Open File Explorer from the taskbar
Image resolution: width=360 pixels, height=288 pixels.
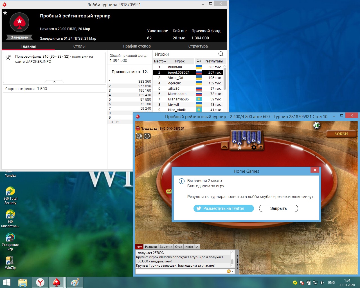point(23,282)
